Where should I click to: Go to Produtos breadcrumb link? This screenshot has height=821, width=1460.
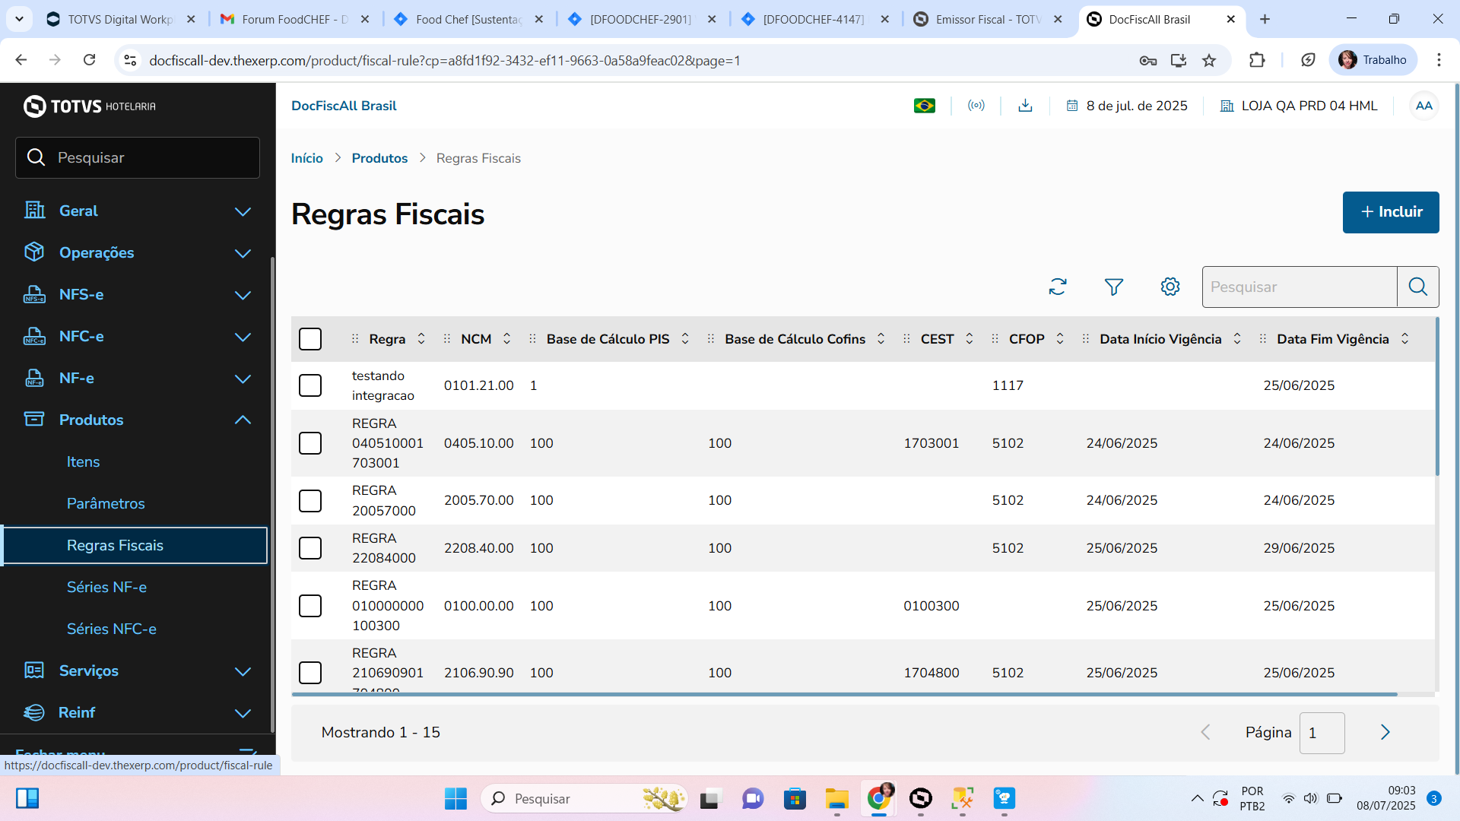tap(379, 158)
